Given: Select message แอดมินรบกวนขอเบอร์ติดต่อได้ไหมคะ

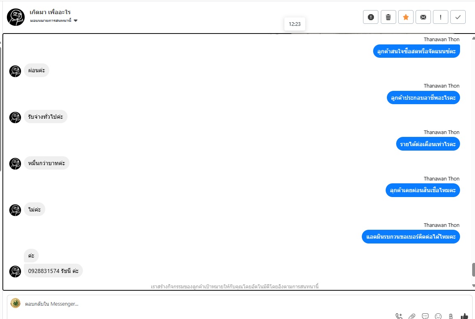Looking at the screenshot, I should (411, 237).
